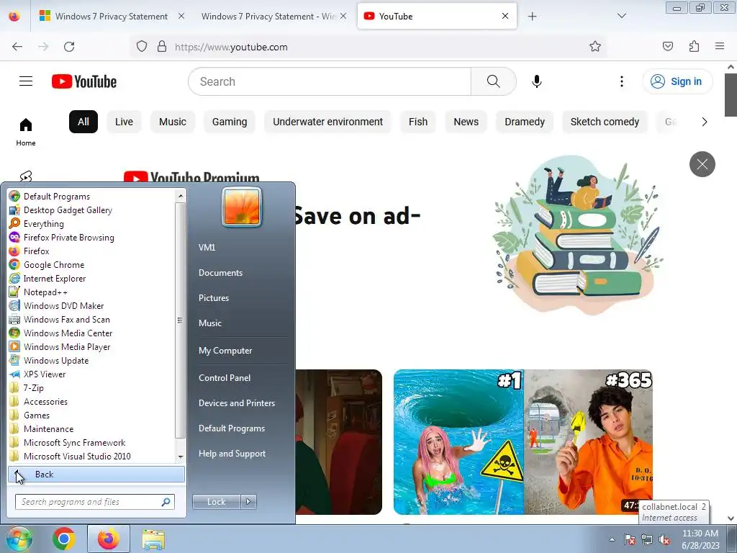This screenshot has width=737, height=553.
Task: Launch Everything search from Start menu
Action: (43, 224)
